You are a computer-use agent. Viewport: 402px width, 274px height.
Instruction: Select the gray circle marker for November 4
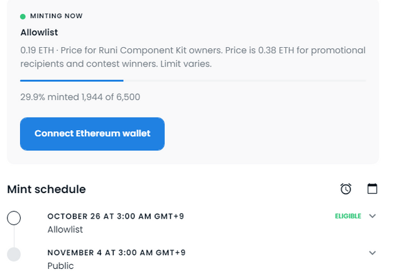pos(14,255)
